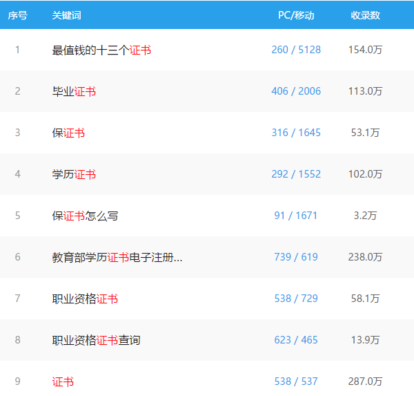Click row number 4
This screenshot has height=396, width=414.
(x=17, y=174)
